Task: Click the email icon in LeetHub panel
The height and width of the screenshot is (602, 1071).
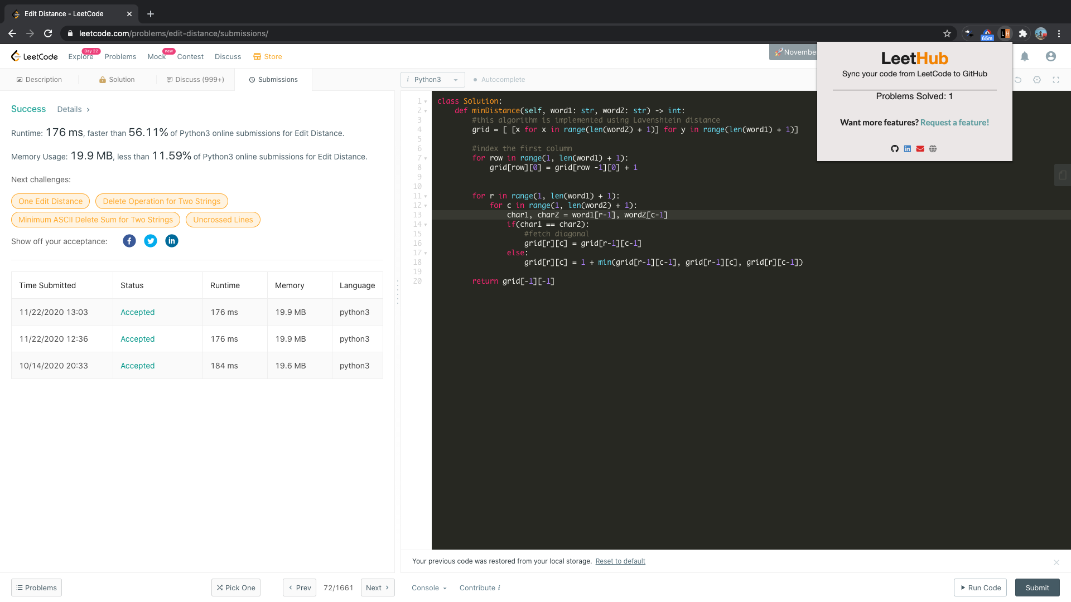Action: click(920, 148)
